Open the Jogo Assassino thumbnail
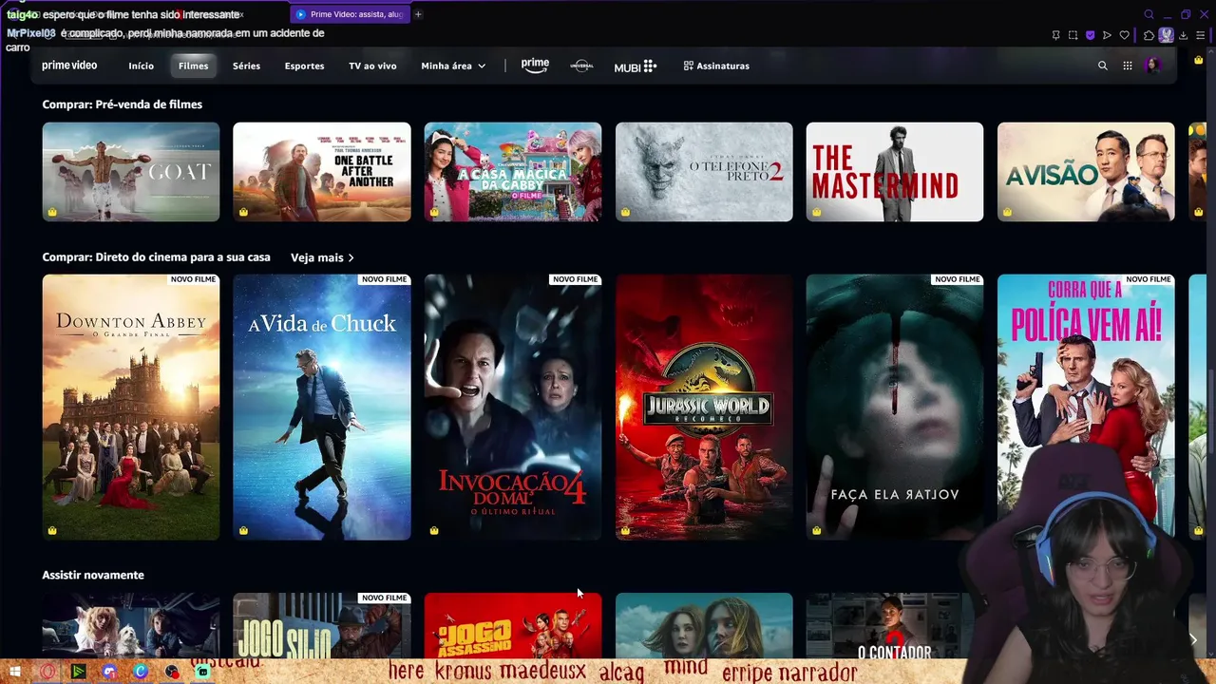Screen dimensions: 1216x684 pos(513,626)
